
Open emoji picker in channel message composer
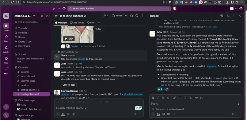(68, 114)
